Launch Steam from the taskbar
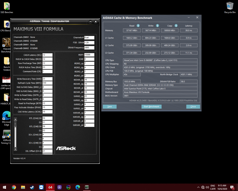238x191 pixels. 32,187
